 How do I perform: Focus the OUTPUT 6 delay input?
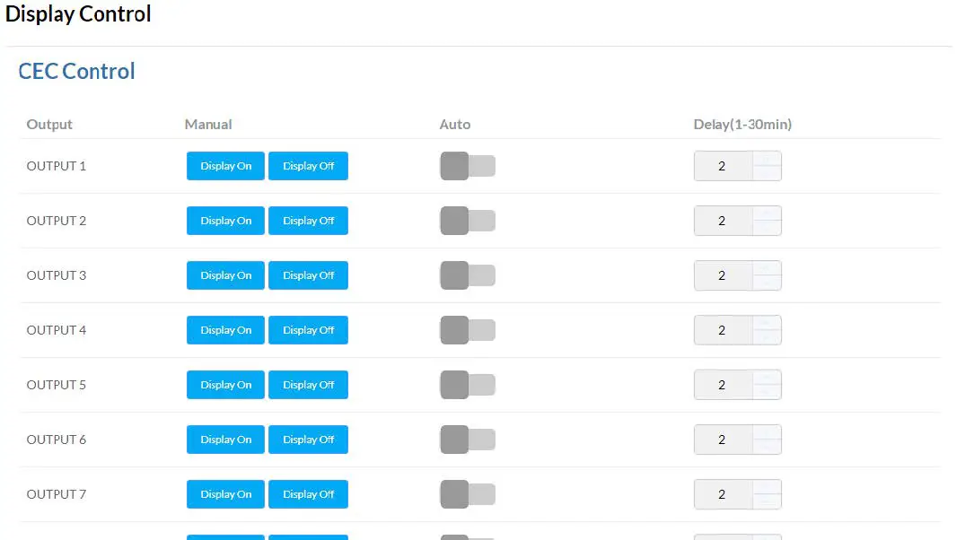[723, 440]
